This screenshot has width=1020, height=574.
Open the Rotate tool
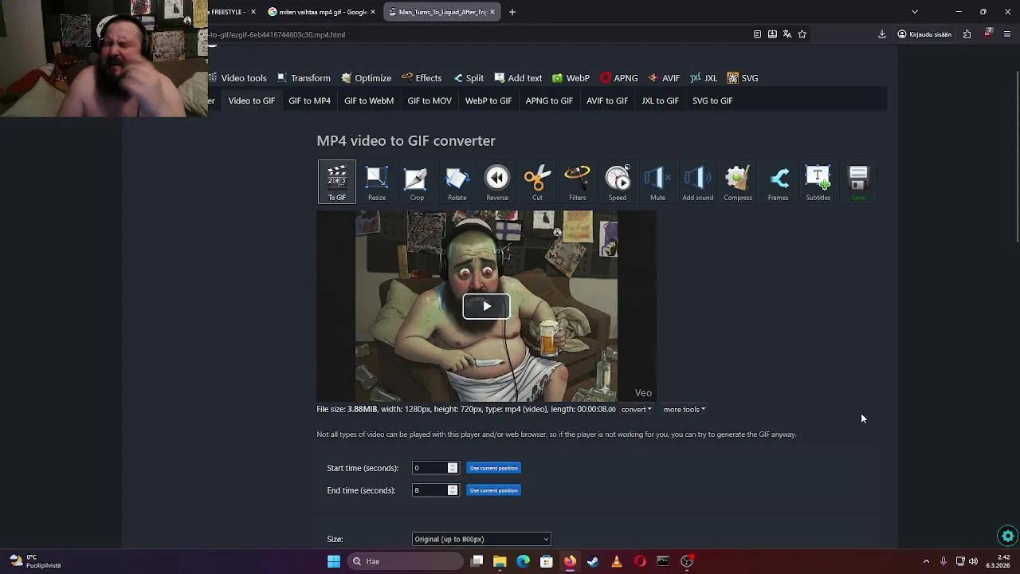point(457,182)
